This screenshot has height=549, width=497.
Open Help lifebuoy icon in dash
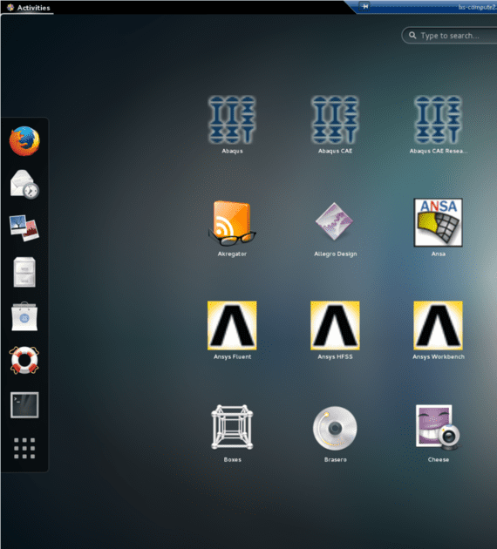24,360
